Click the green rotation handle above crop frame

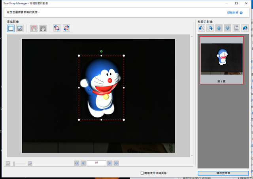click(101, 51)
